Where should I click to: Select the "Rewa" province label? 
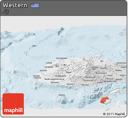click(x=110, y=79)
